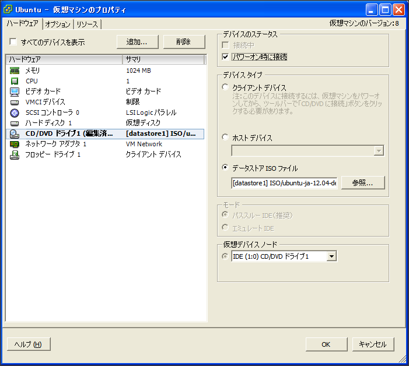Select the ネットワーク アダプタ 1 row label
This screenshot has width=409, height=366.
55,144
